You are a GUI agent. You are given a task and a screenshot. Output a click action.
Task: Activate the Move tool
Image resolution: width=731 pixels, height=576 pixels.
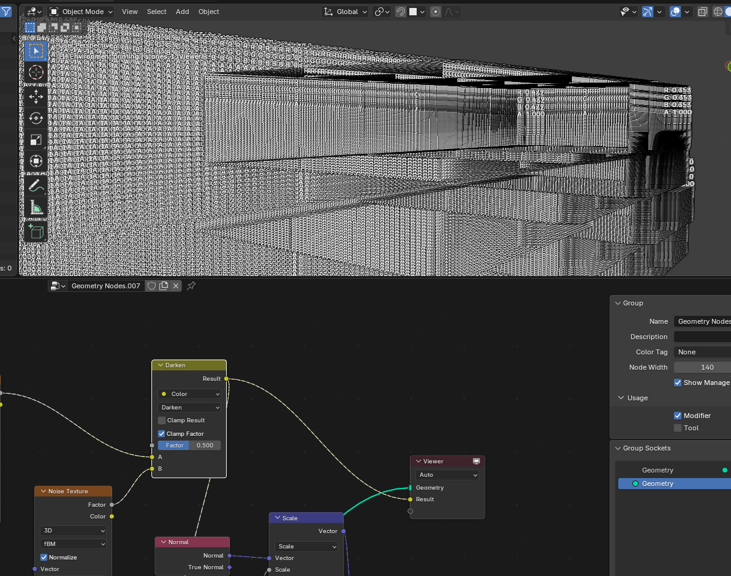[x=36, y=96]
